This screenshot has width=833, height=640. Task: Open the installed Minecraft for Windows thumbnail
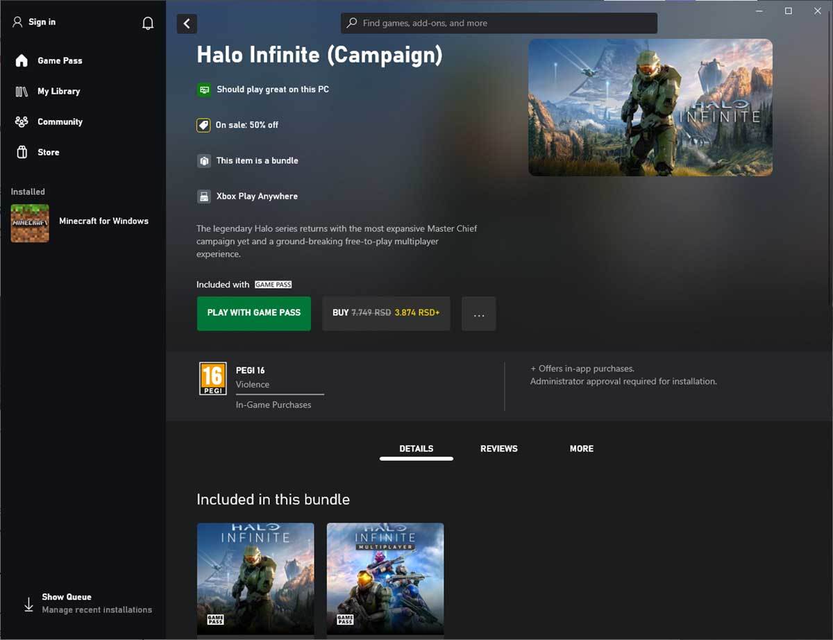coord(29,224)
